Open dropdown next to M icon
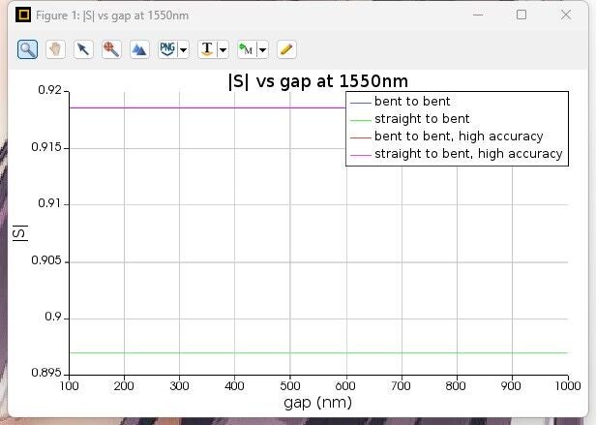The width and height of the screenshot is (596, 425). tap(262, 49)
